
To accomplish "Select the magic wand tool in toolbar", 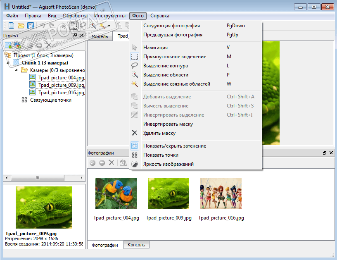I will pos(102,26).
